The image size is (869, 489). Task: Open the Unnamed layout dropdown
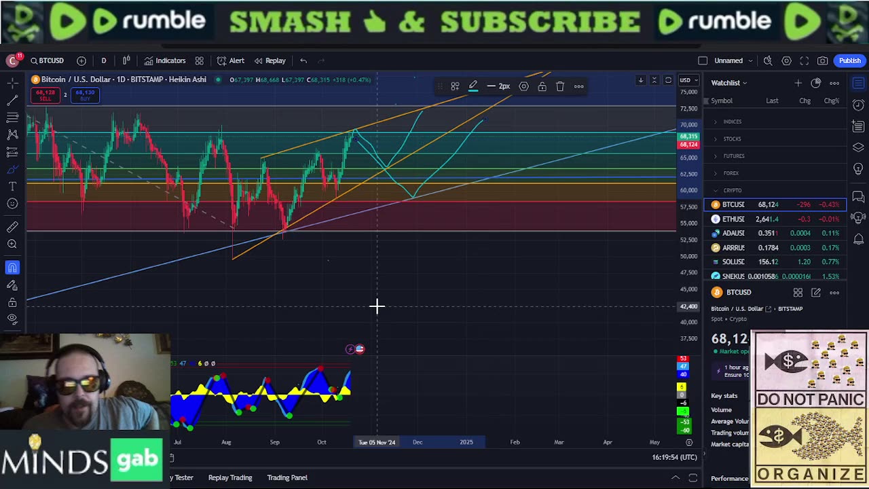click(x=733, y=60)
